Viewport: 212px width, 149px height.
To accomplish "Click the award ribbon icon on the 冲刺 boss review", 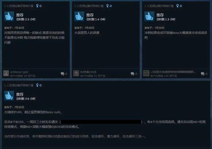I will 178,6.
